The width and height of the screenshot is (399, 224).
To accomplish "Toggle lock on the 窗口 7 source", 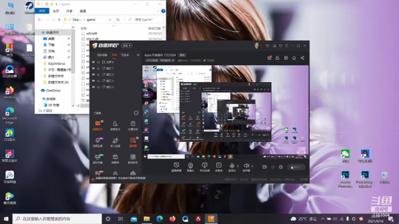I will point(98,68).
